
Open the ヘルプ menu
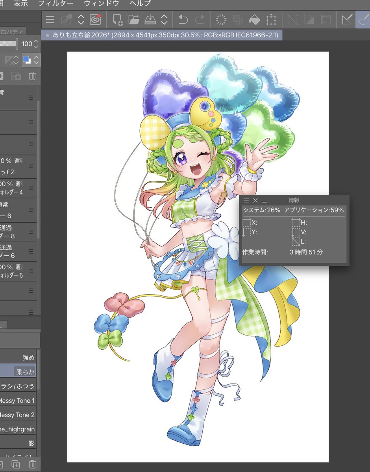click(x=140, y=4)
